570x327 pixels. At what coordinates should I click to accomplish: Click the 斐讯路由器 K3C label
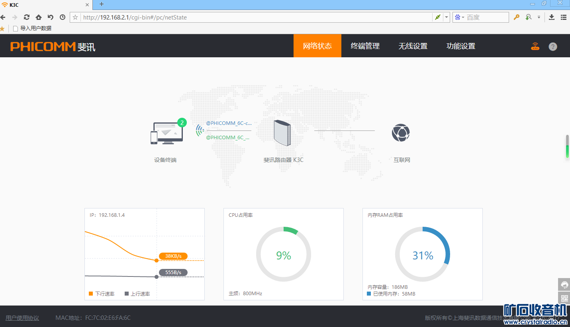coord(283,160)
